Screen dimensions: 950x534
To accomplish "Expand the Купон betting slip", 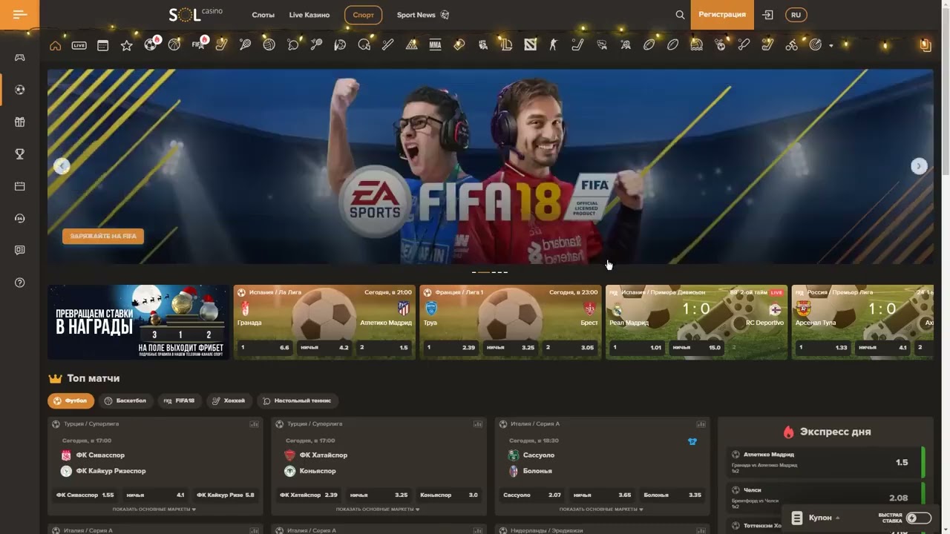I will point(815,518).
